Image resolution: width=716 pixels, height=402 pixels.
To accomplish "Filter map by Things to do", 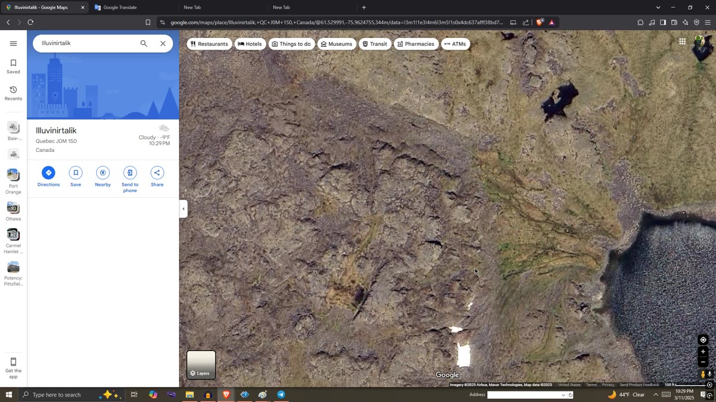I will [291, 44].
